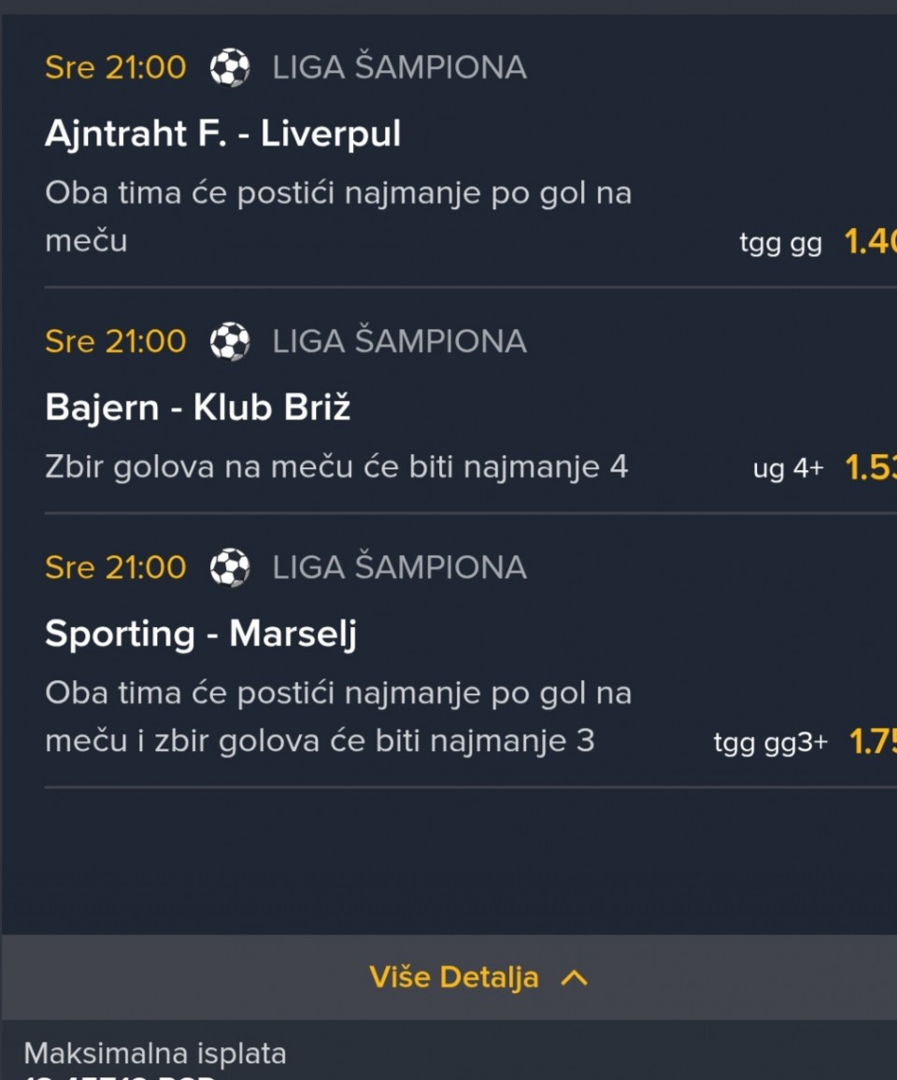
Task: Click the 'tgg gg' bet code
Action: 780,244
